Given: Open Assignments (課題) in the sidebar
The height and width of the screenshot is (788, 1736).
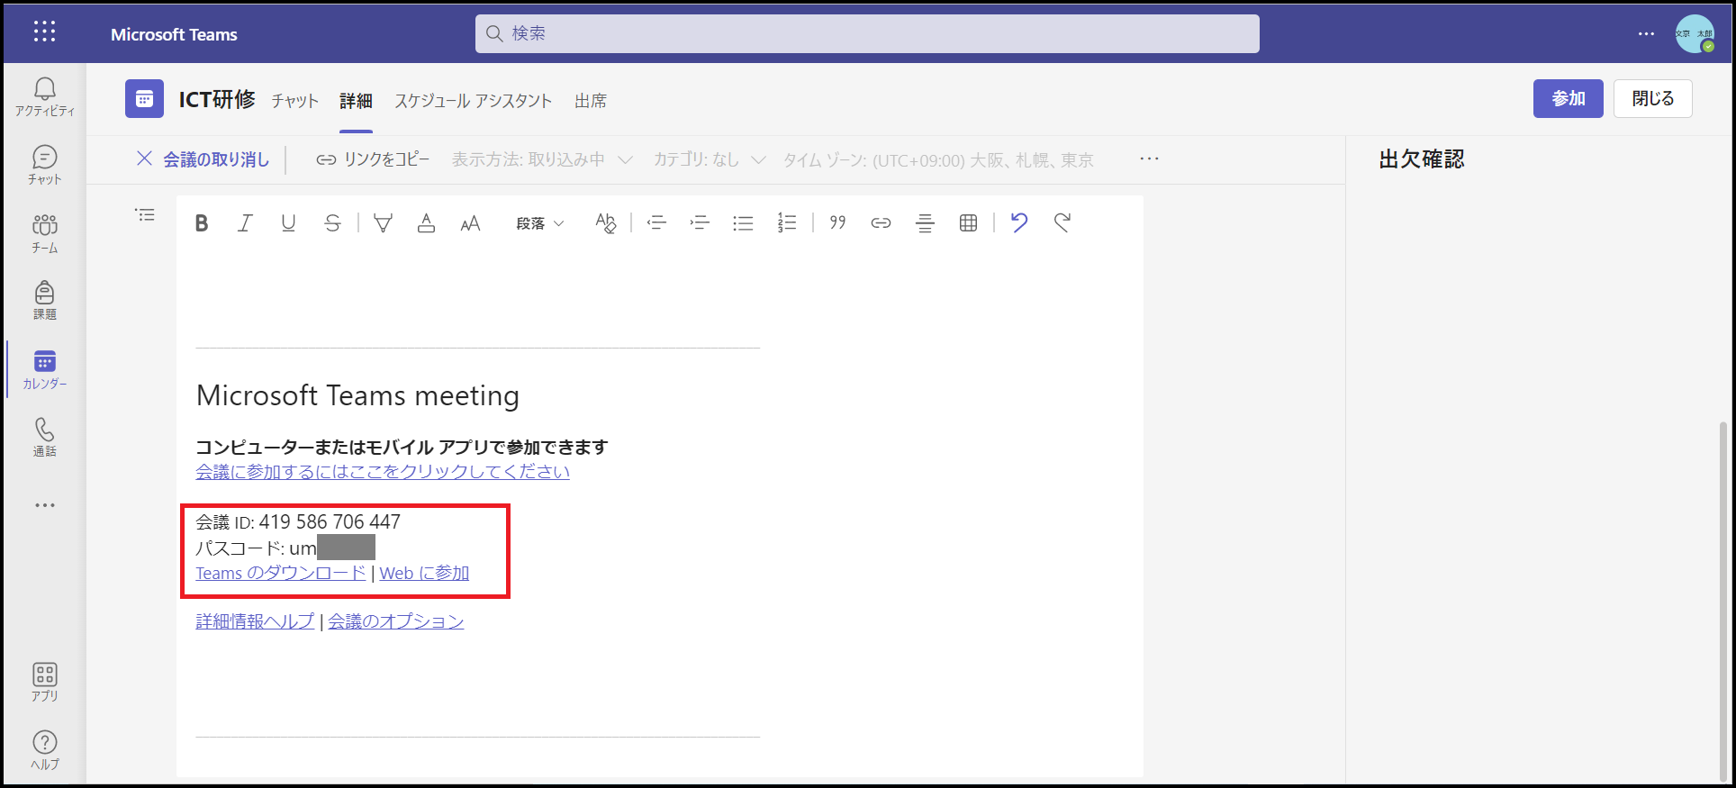Looking at the screenshot, I should (45, 301).
